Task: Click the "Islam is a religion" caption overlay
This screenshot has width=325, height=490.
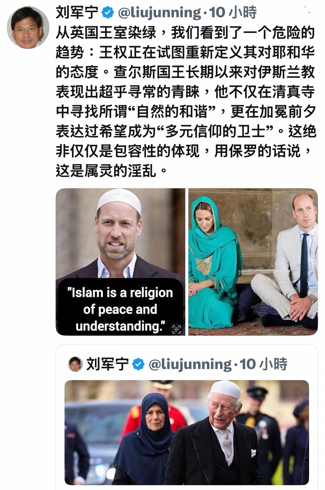Action: [120, 309]
